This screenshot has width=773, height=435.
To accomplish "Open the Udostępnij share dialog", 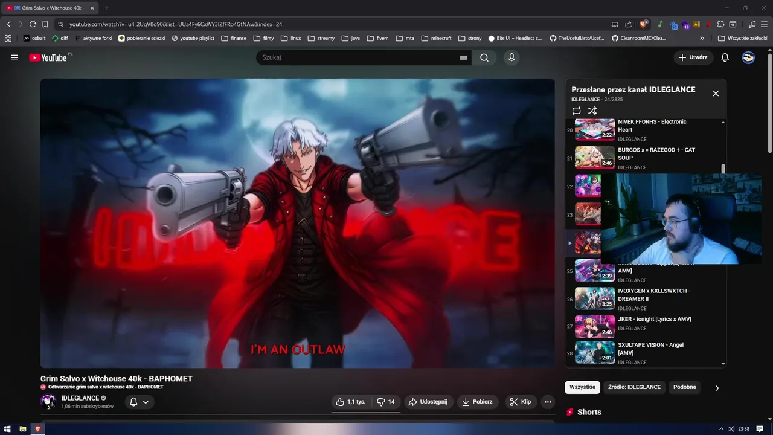I will (428, 402).
